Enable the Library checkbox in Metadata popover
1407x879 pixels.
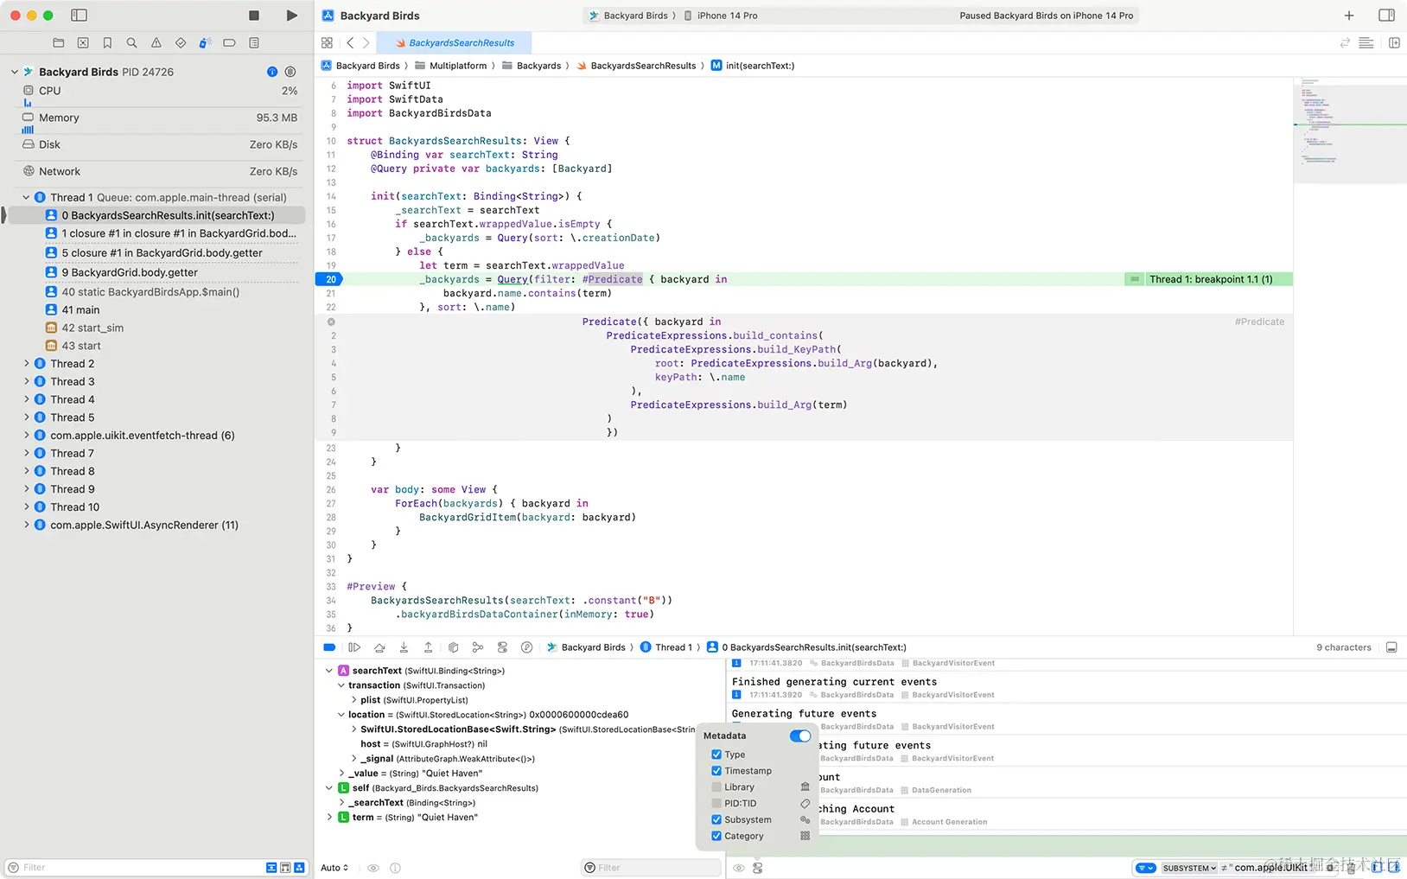pos(716,787)
